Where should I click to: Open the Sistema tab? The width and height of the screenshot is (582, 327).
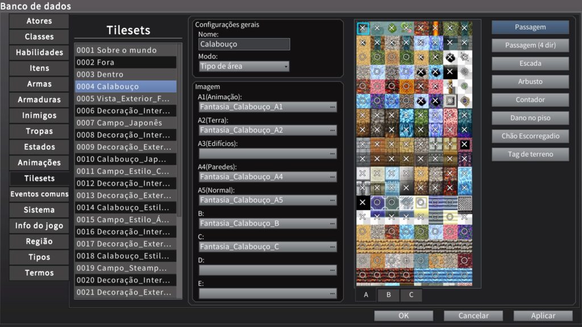(39, 210)
